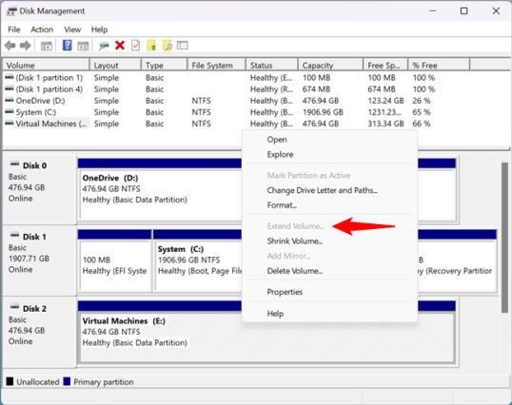Viewport: 512px width, 405px height.
Task: Sort by the File System column header
Action: tap(217, 66)
